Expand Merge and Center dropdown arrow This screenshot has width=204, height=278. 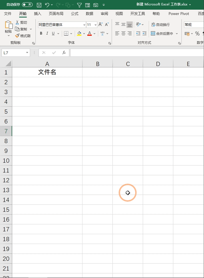coord(177,34)
